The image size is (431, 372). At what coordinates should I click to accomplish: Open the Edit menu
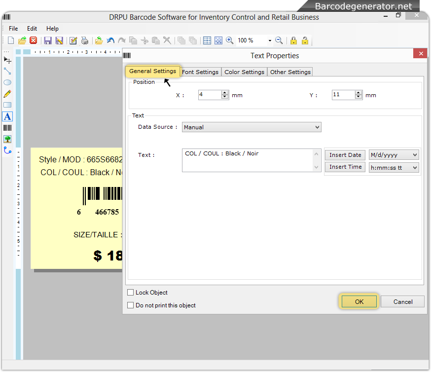click(32, 29)
